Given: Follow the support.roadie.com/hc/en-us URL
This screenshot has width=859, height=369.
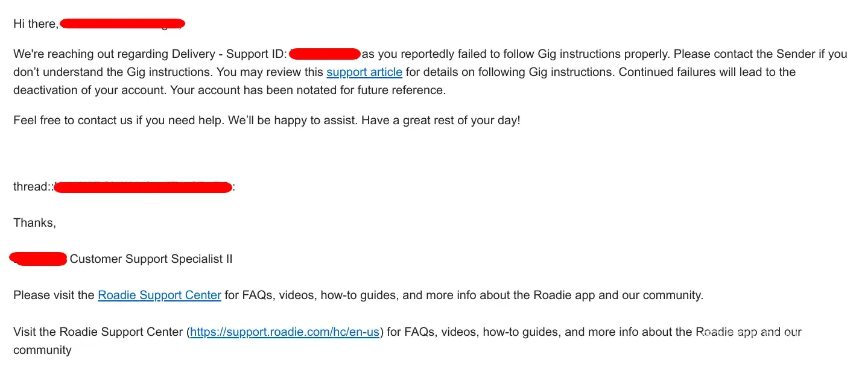Looking at the screenshot, I should pos(285,332).
